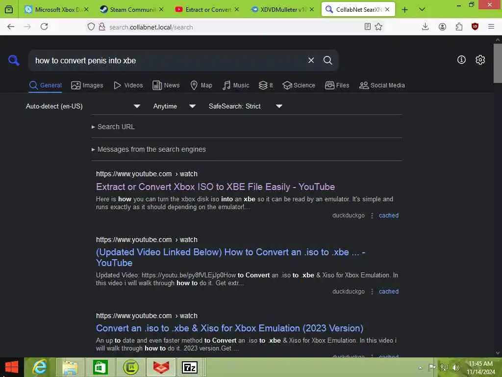The height and width of the screenshot is (377, 502).
Task: Open the Windows Store taskbar icon
Action: pyautogui.click(x=100, y=367)
